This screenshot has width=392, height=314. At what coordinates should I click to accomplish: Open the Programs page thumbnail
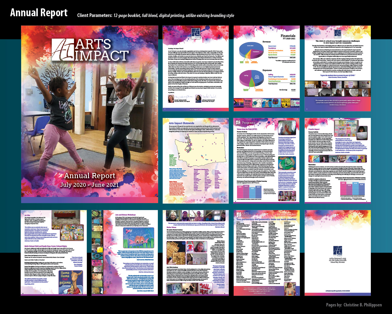tap(267, 161)
